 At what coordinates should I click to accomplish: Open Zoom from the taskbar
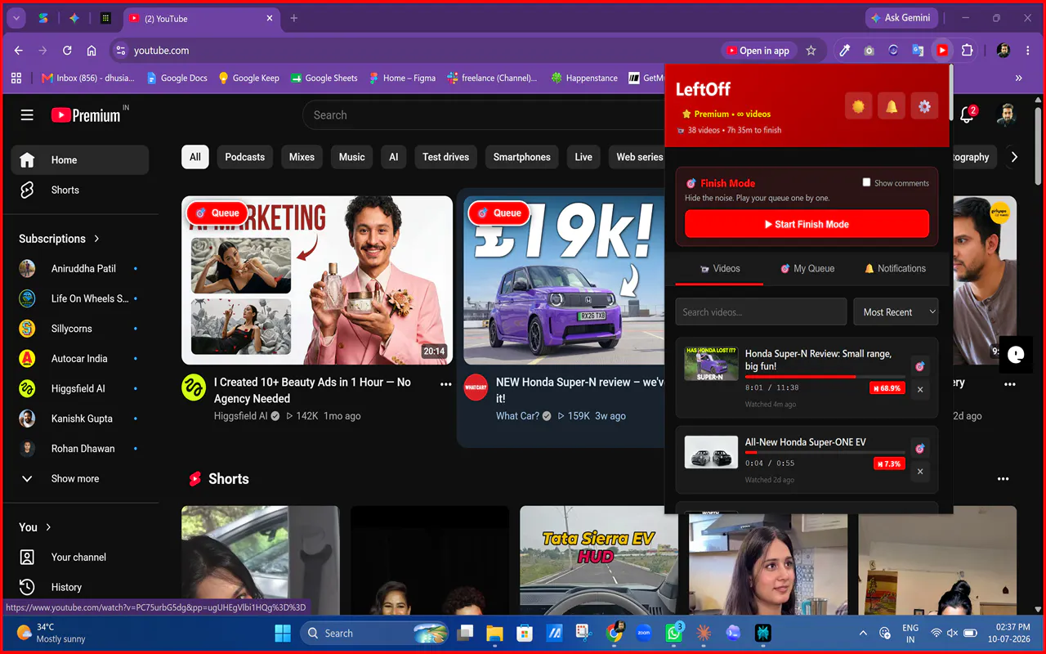click(643, 633)
